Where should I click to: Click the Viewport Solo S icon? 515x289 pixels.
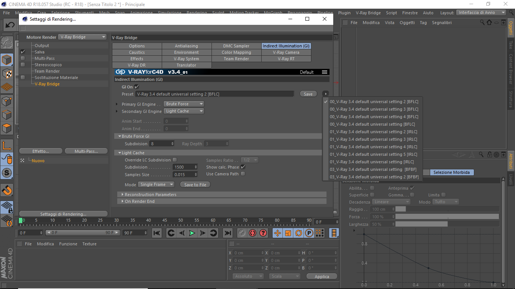point(7,173)
